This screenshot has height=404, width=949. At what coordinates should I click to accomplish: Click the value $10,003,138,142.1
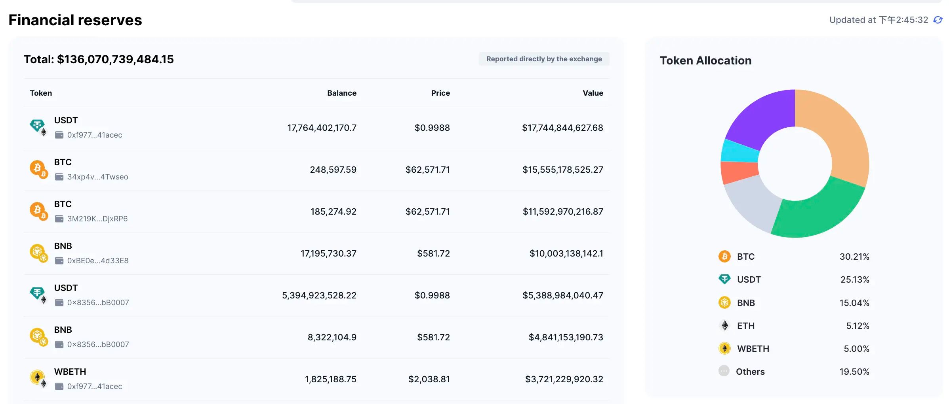566,253
